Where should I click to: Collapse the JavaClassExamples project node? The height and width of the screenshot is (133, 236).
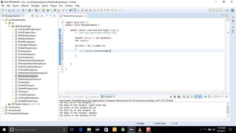[3, 20]
